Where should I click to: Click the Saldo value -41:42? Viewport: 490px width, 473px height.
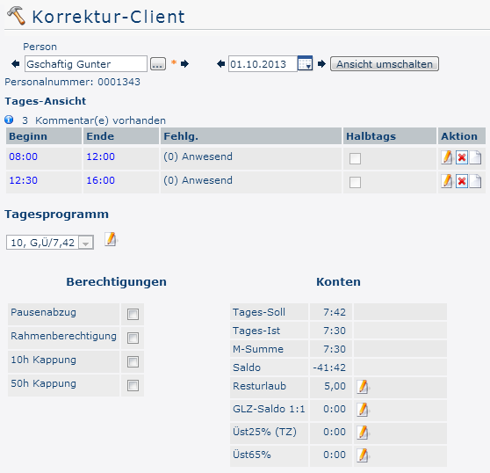pyautogui.click(x=329, y=367)
